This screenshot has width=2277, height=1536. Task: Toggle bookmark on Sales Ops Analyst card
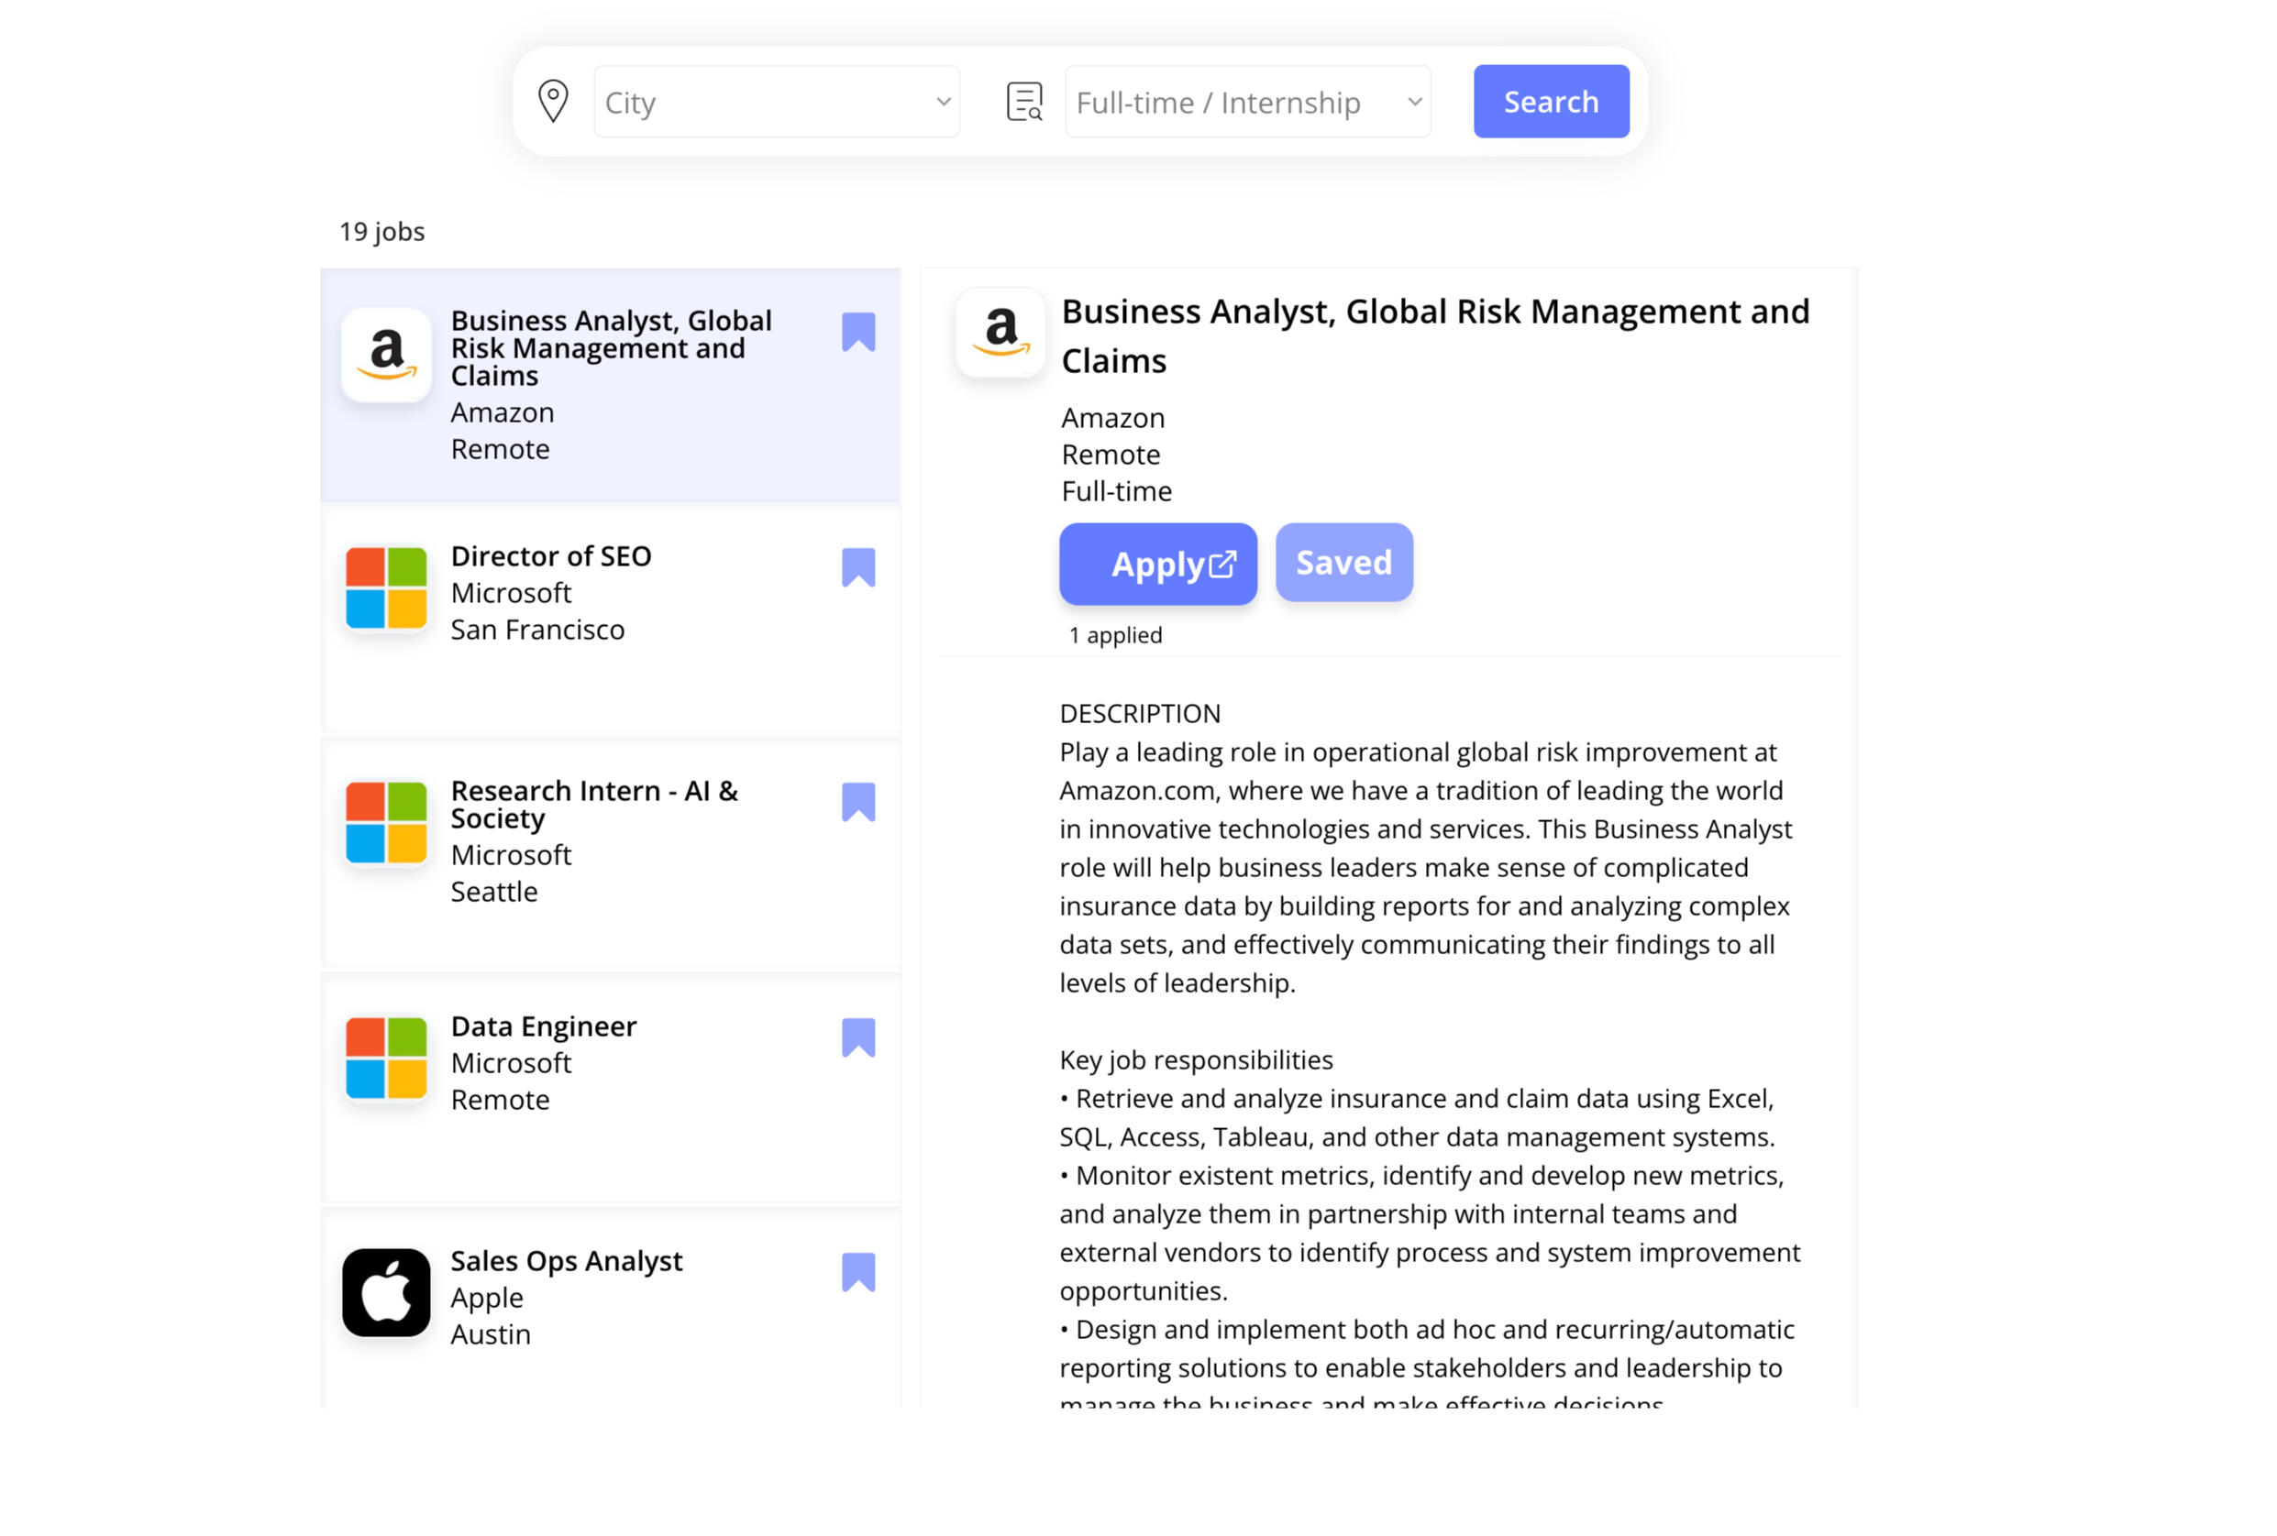pyautogui.click(x=858, y=1273)
